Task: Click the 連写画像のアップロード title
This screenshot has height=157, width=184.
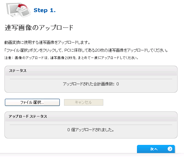Action: [39, 27]
